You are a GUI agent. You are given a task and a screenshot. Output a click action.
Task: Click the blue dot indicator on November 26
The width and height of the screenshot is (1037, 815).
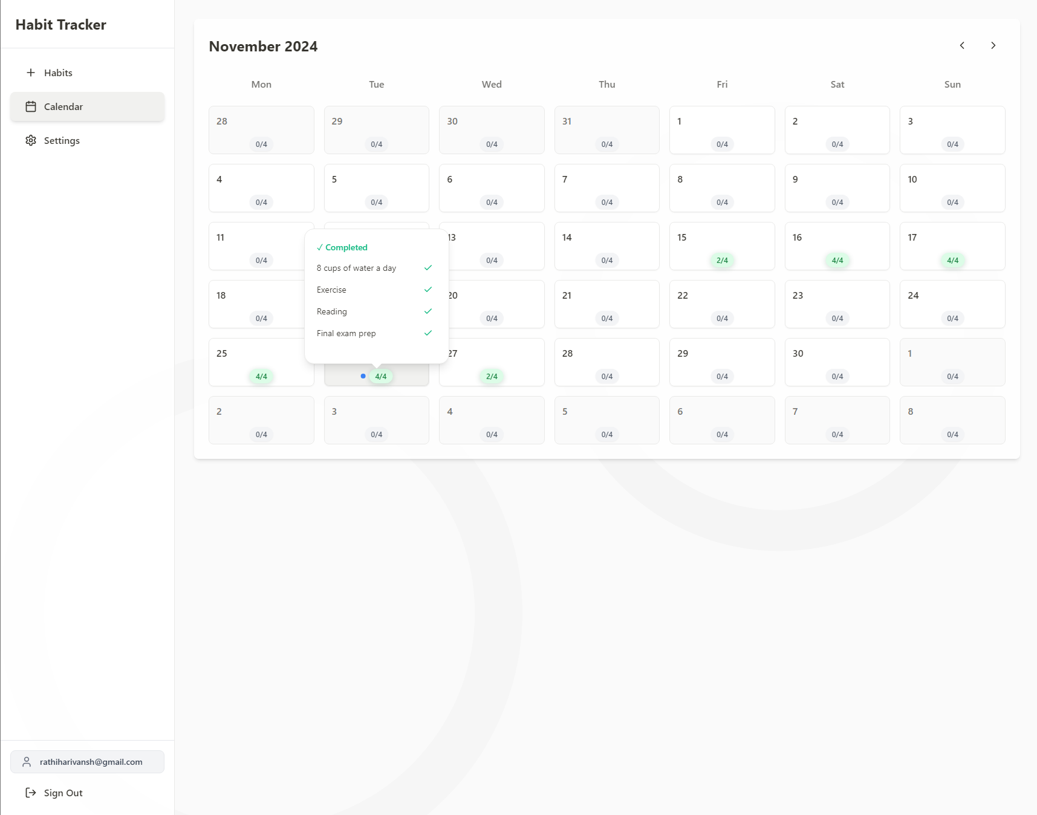363,376
